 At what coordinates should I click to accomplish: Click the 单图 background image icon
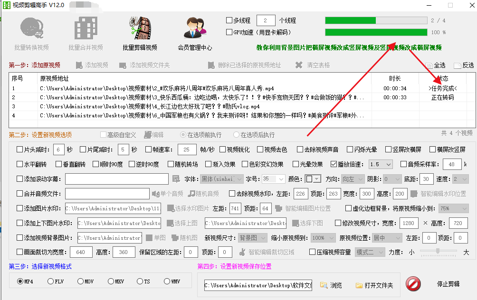[x=149, y=238]
